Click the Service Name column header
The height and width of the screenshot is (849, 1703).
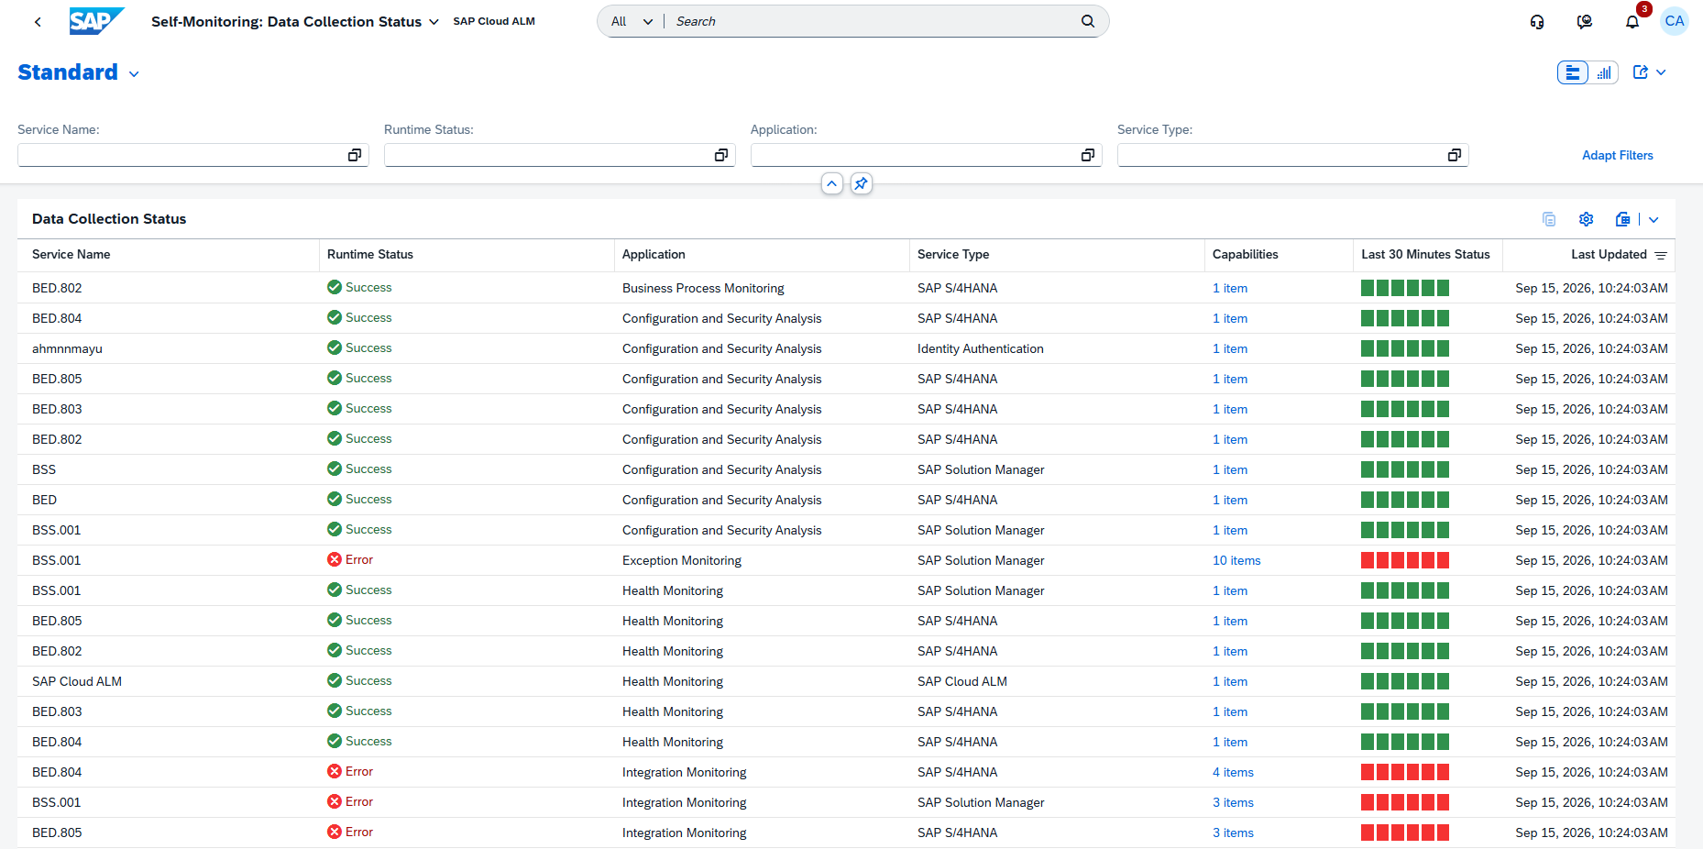168,255
